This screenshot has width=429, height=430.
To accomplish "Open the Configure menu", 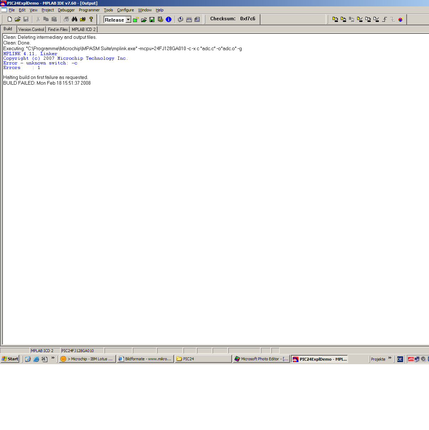I will pos(126,10).
